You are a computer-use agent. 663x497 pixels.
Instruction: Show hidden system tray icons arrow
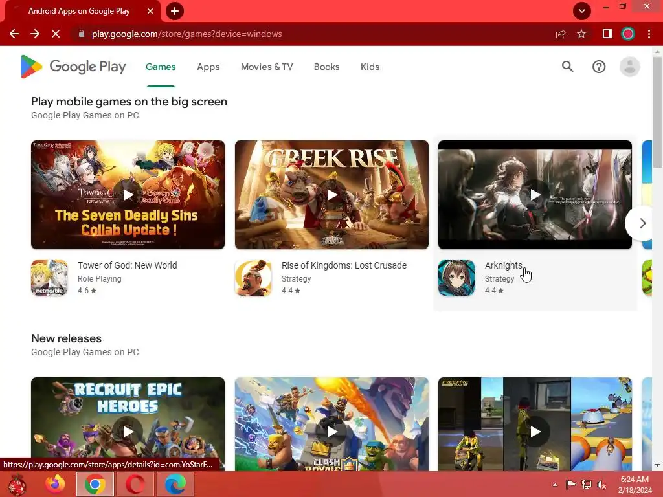click(555, 485)
